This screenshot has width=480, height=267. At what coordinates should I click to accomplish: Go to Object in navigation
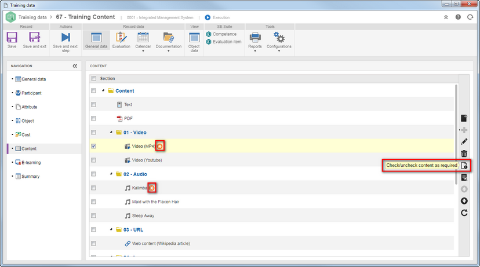[x=24, y=121]
